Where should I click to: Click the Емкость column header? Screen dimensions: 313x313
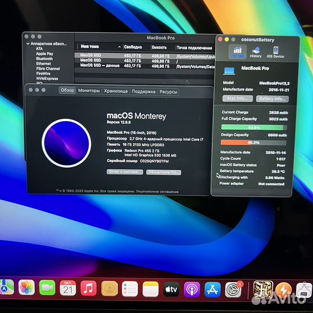tap(159, 48)
